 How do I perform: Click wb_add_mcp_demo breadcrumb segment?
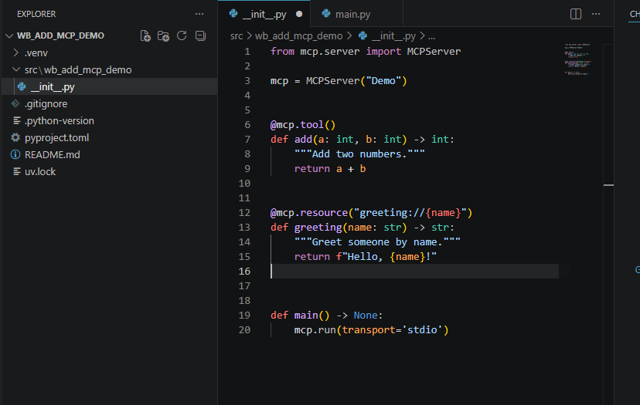coord(299,35)
